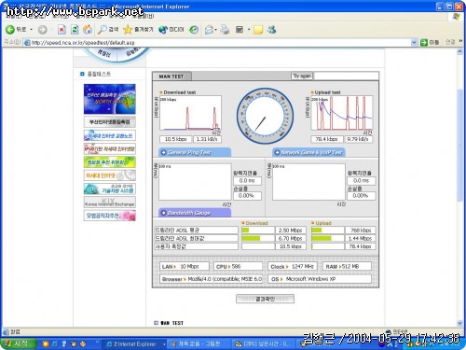Open the Home page icon

88,30
